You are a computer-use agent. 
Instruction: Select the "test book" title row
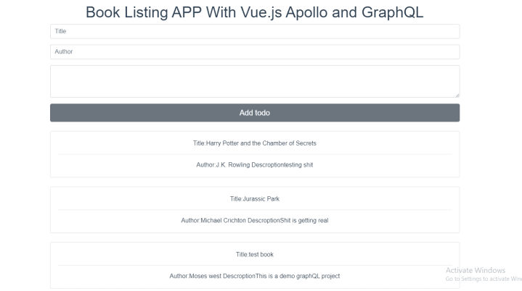point(254,254)
